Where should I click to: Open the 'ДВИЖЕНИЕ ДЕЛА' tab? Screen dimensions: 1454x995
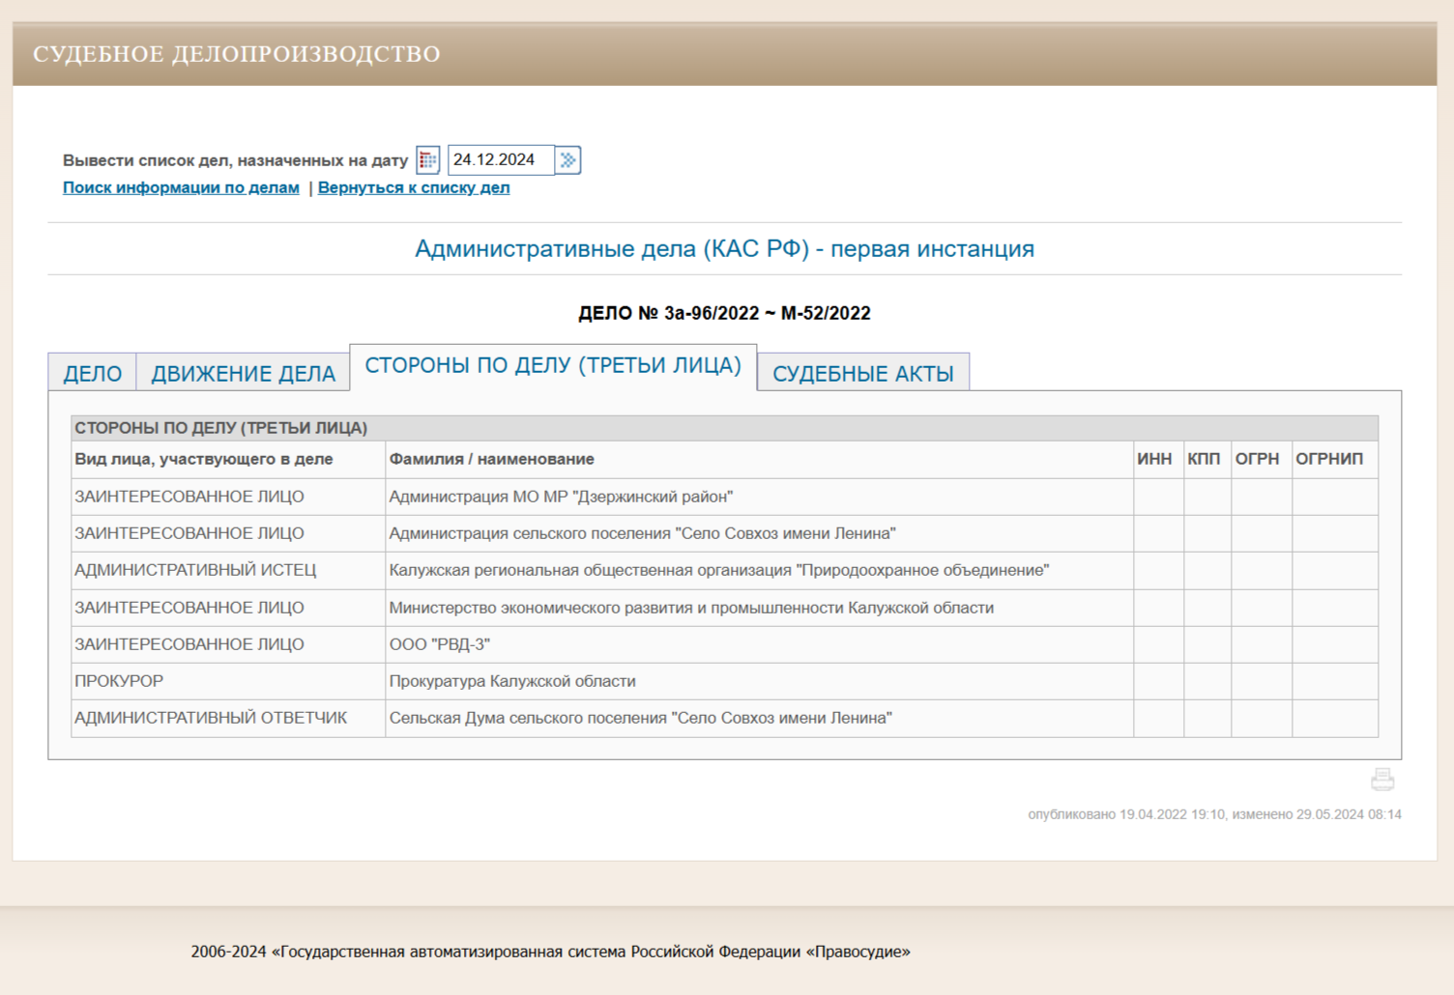coord(243,374)
